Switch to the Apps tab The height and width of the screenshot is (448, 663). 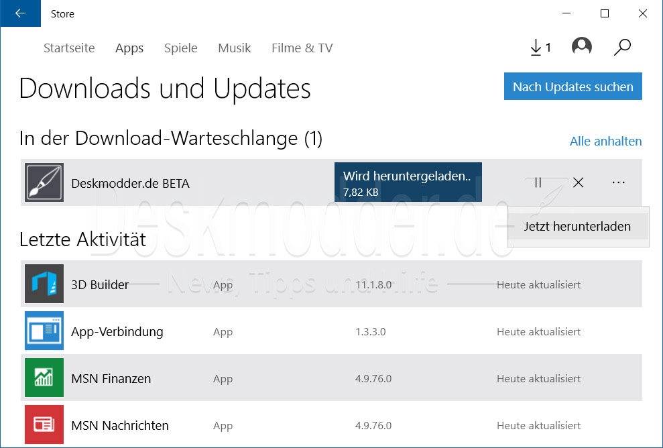point(129,48)
